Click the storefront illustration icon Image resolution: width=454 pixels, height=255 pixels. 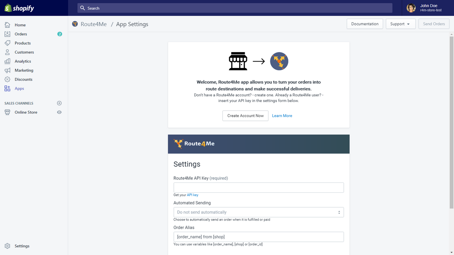click(238, 61)
